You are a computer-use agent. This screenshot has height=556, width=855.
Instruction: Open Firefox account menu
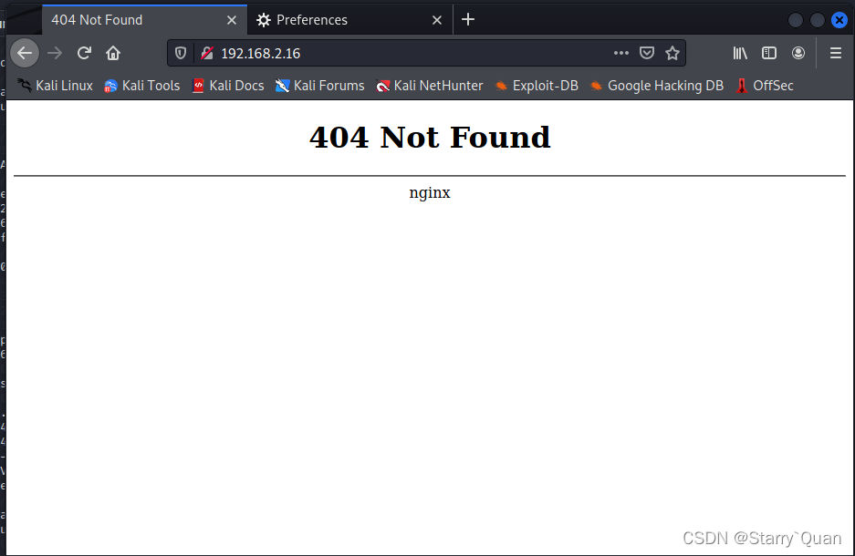tap(798, 53)
